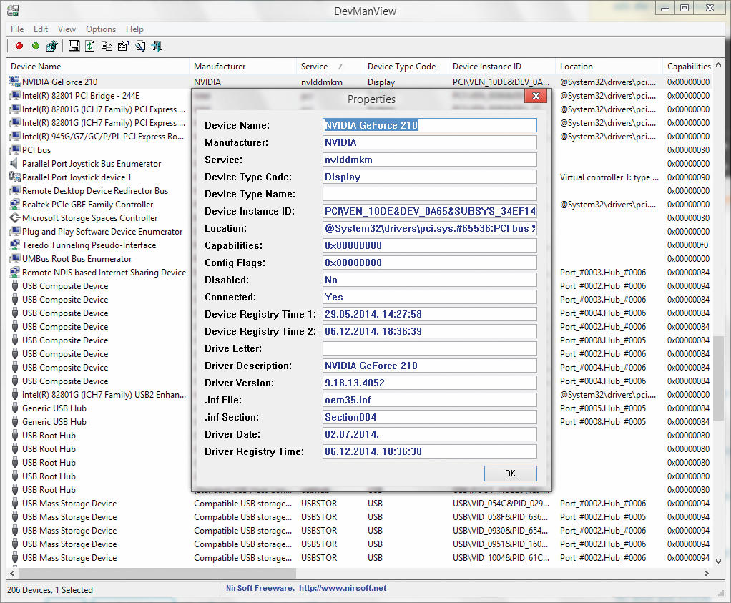The height and width of the screenshot is (603, 731).
Task: Sort by the Device Type Code column header
Action: click(405, 67)
